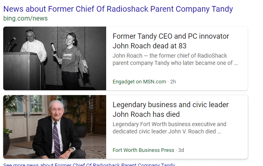Click the '3d' timestamp on the second article
The height and width of the screenshot is (166, 263).
tap(181, 150)
